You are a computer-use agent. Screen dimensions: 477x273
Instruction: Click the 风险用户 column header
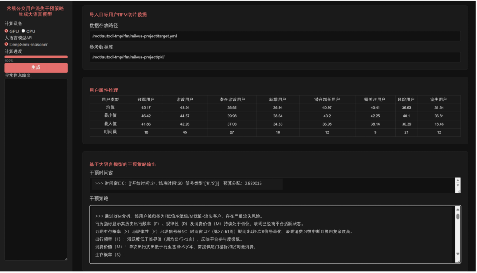pyautogui.click(x=406, y=99)
